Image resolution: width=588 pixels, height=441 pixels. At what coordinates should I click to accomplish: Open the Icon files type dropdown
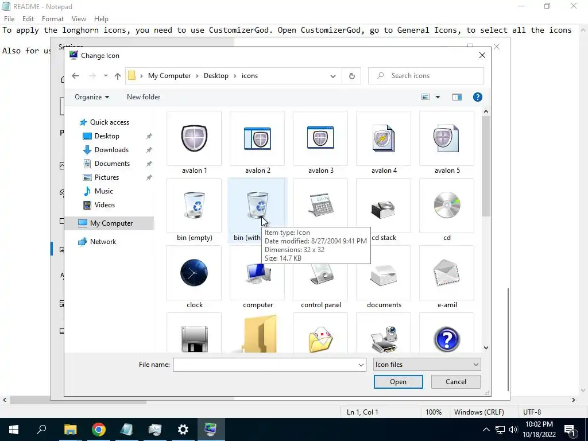pos(427,365)
